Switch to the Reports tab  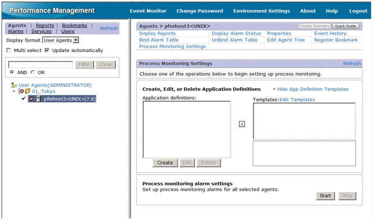click(45, 26)
